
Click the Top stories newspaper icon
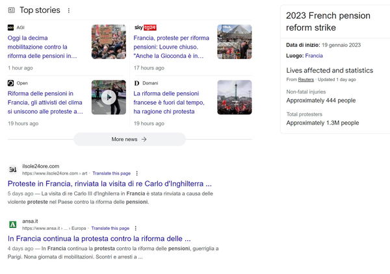12,10
